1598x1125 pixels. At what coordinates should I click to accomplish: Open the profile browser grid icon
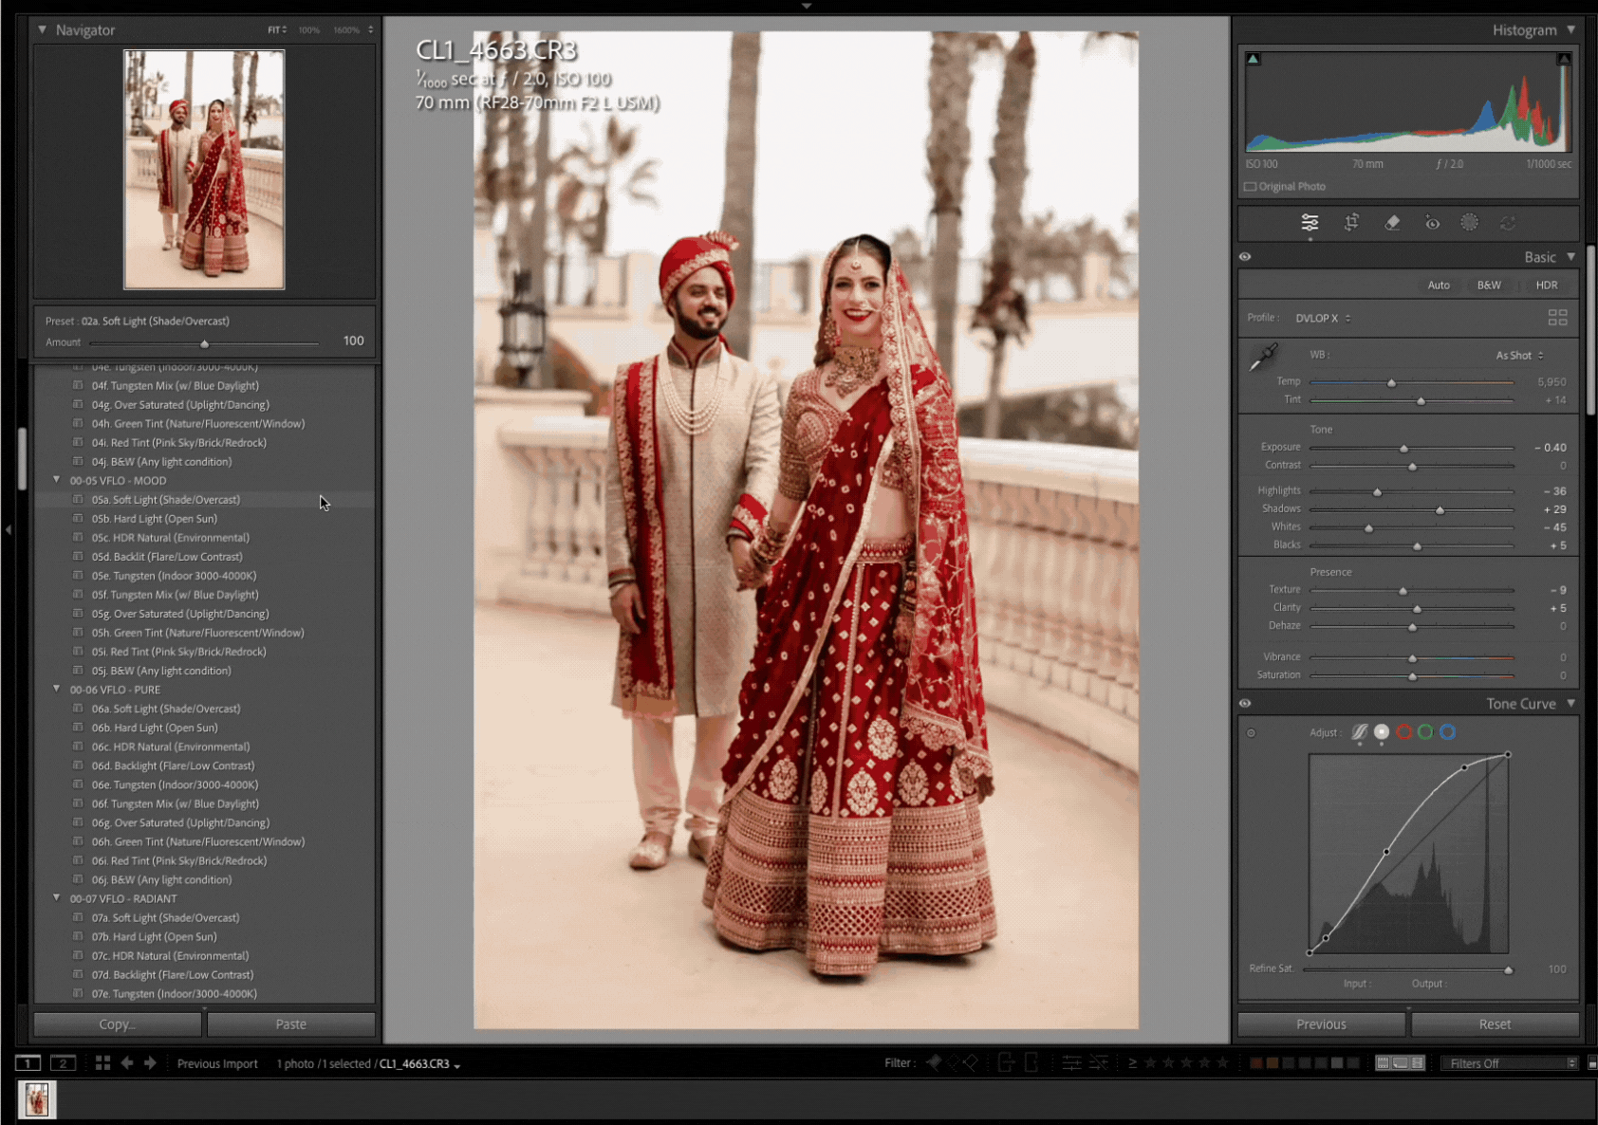[x=1557, y=318]
